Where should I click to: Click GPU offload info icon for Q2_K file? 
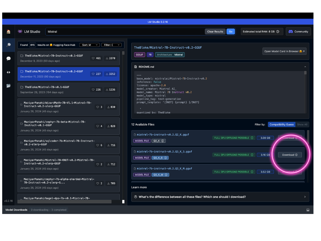pos(252,138)
